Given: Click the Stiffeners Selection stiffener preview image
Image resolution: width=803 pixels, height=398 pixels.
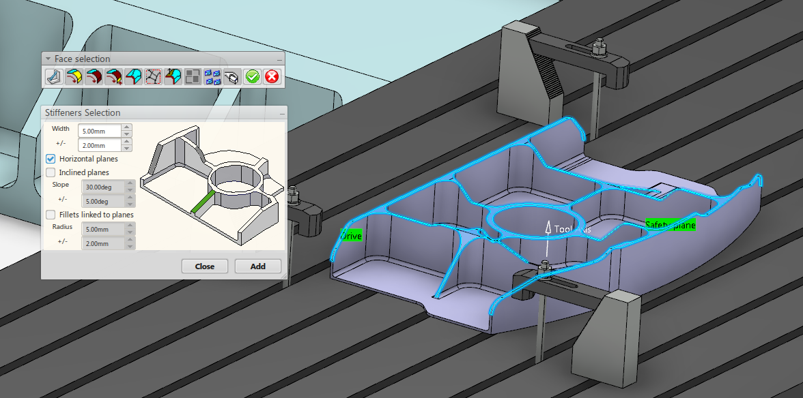Looking at the screenshot, I should [x=212, y=184].
